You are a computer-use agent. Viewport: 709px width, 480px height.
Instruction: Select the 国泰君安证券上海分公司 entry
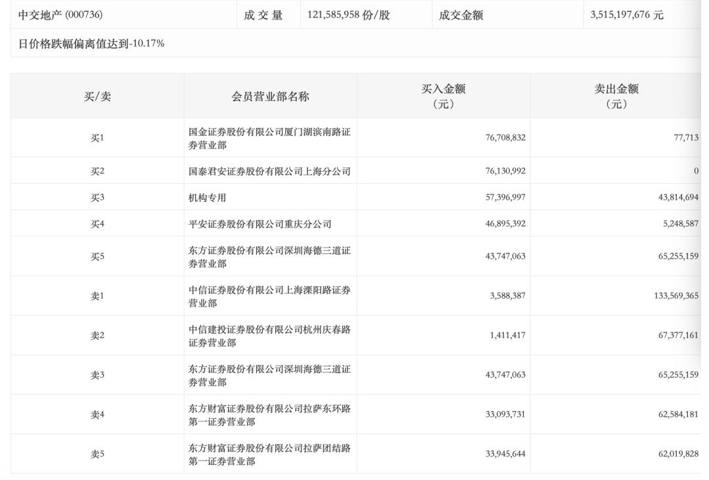click(x=269, y=171)
